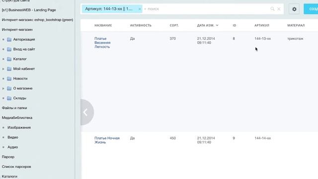Screen dimensions: 318x179
Task: Click the О магазине folder icon
Action: (9, 89)
